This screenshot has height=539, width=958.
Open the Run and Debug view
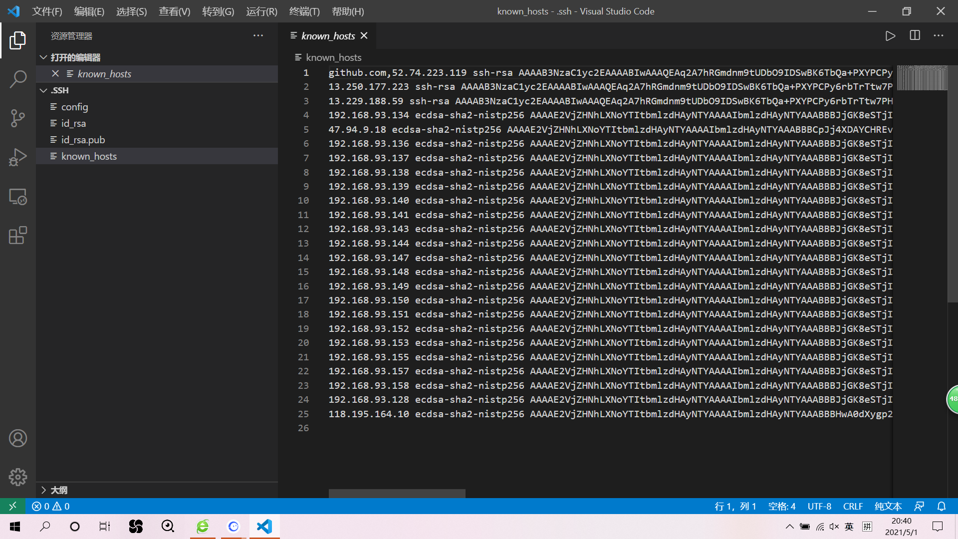coord(18,157)
